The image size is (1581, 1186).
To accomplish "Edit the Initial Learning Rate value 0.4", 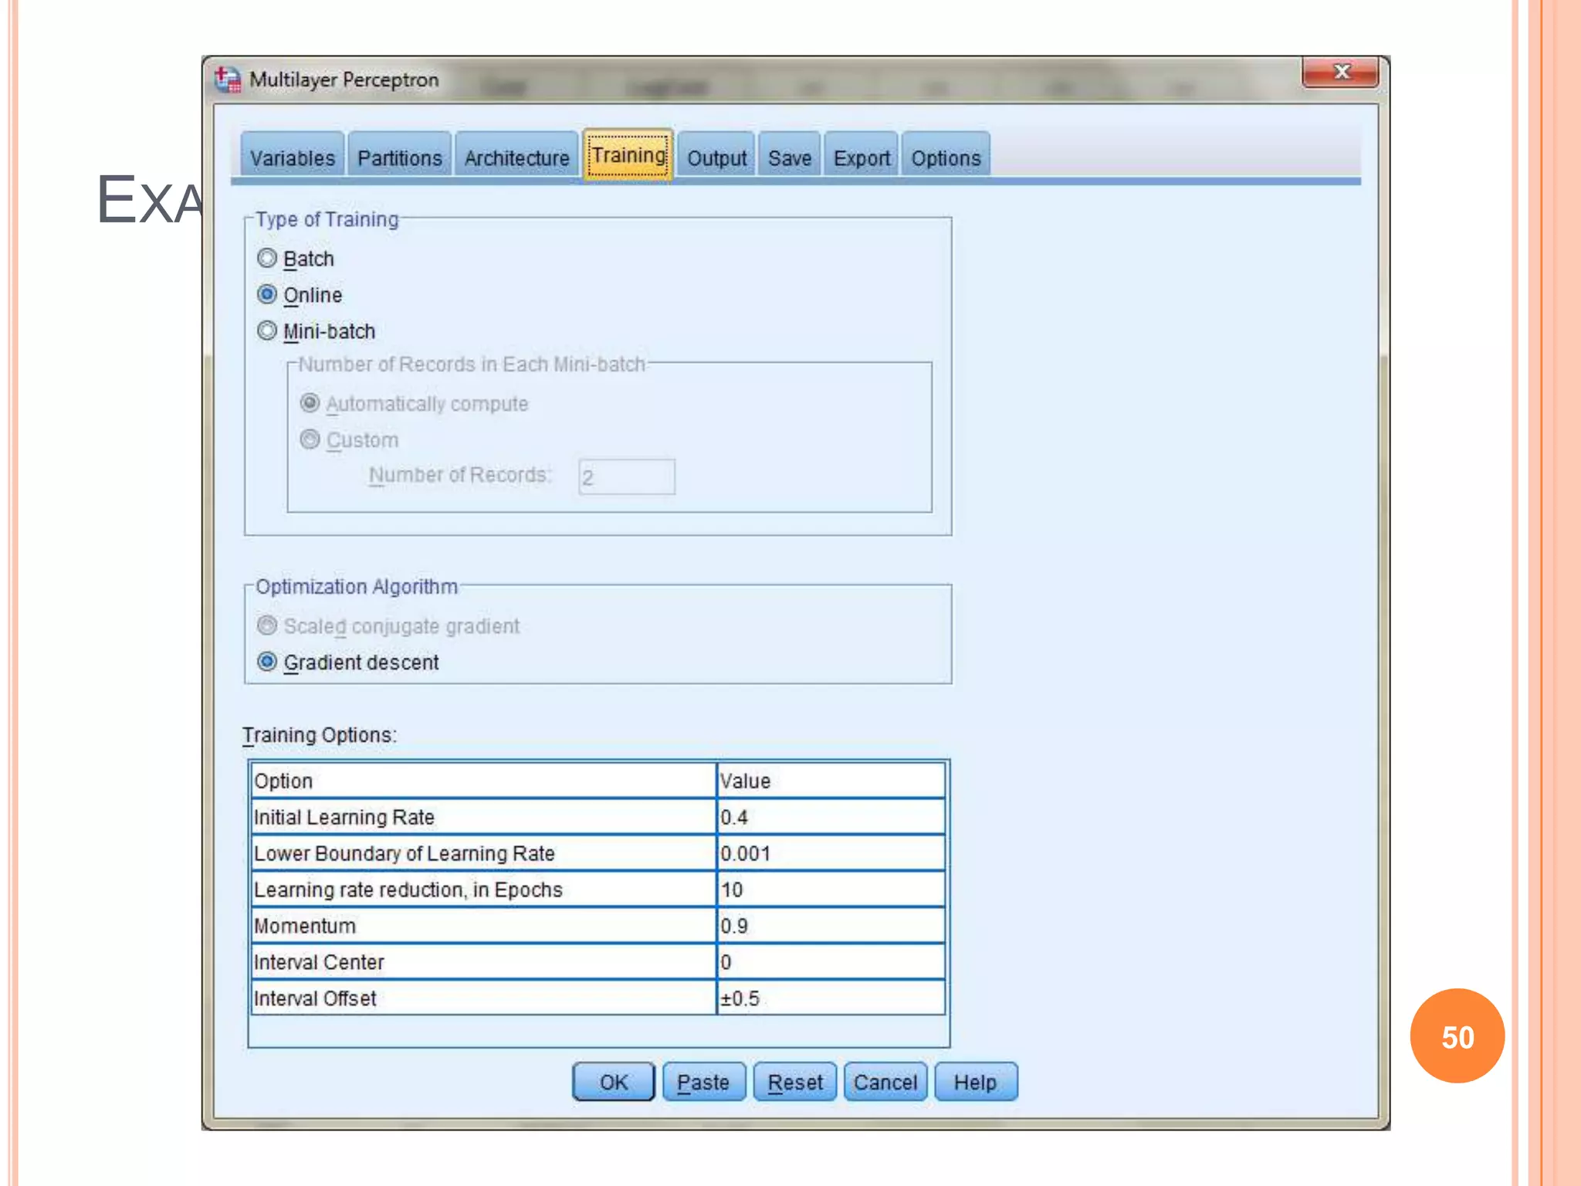I will (831, 817).
